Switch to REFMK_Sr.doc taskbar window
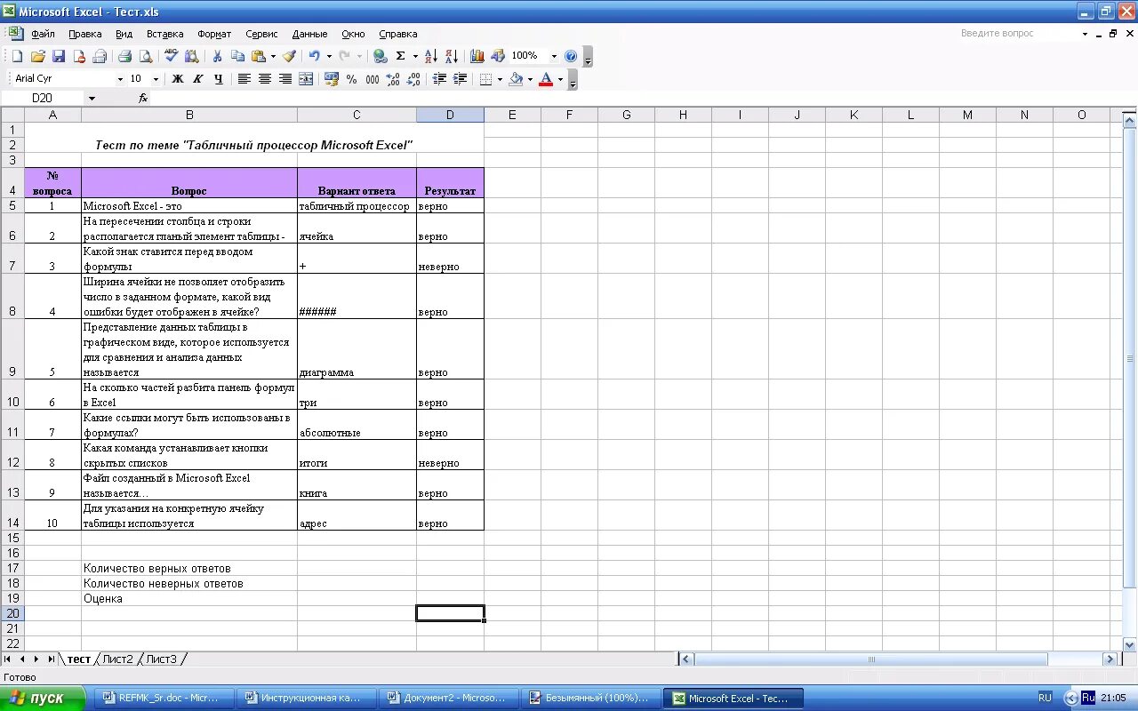This screenshot has width=1138, height=711. point(164,699)
